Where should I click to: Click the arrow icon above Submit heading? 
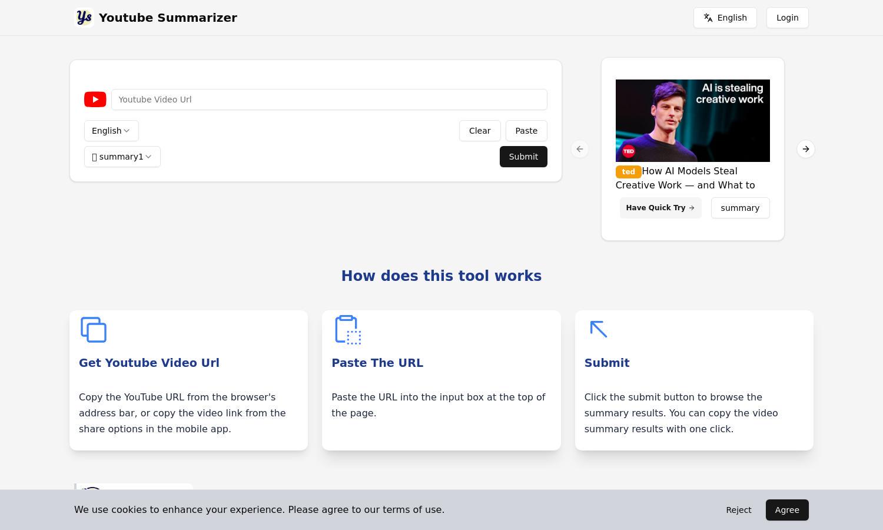tap(598, 329)
